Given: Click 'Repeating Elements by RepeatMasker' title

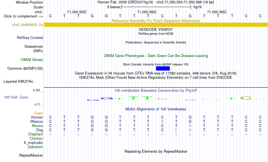Looking at the screenshot, I should (156, 151).
